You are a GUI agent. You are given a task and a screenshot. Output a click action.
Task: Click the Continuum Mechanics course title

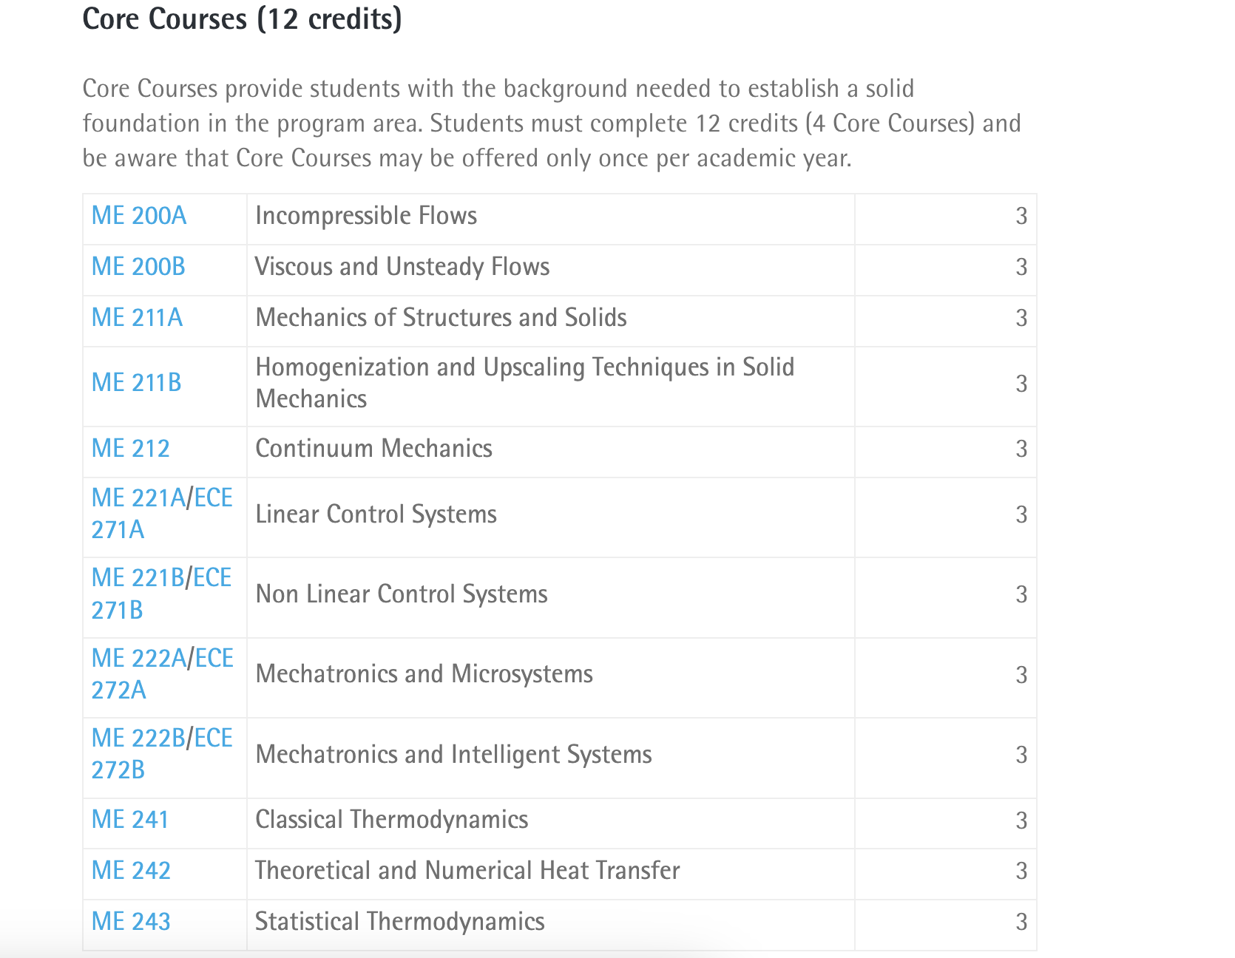(x=373, y=449)
